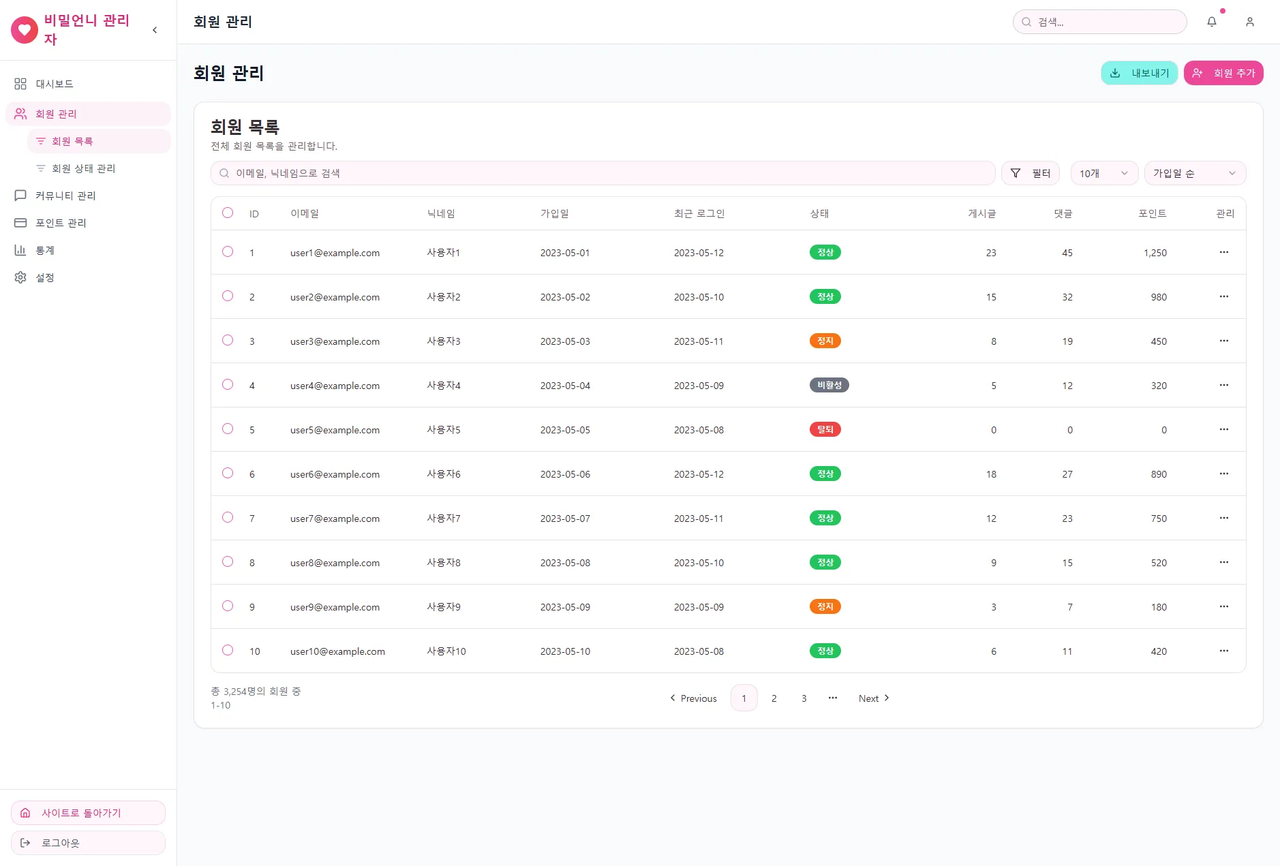Click the pagination ellipsis

(x=833, y=698)
